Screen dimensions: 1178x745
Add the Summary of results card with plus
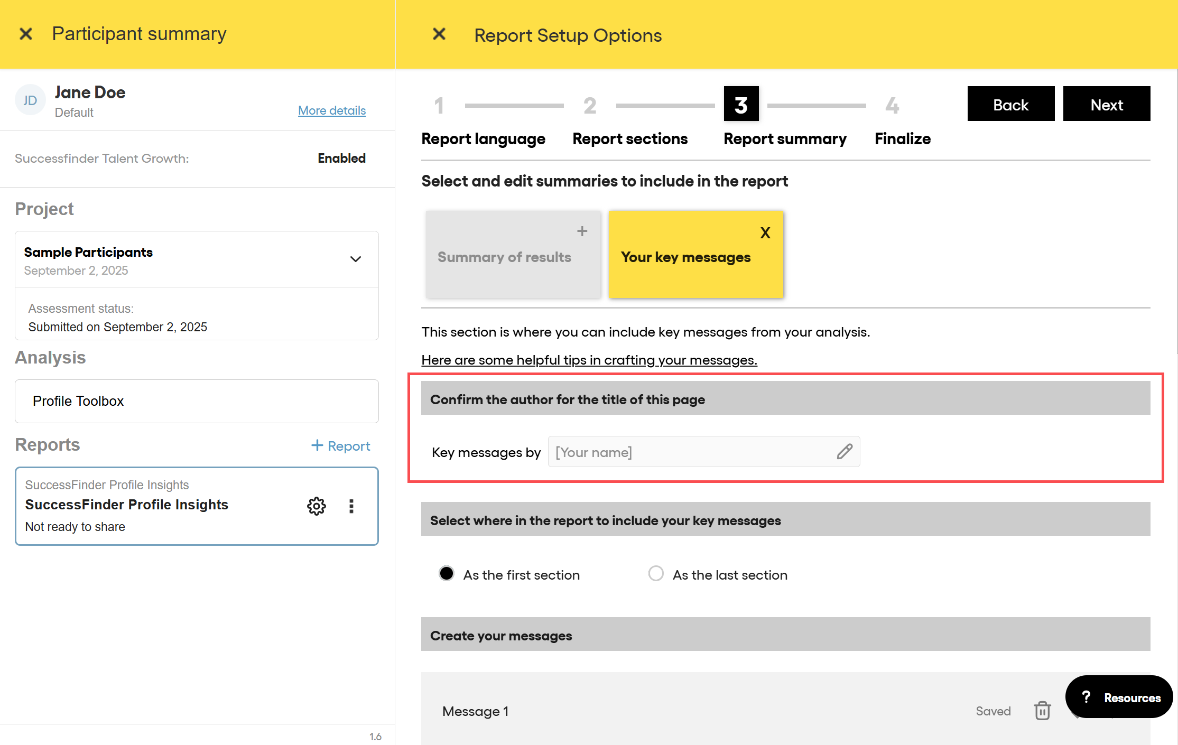(582, 231)
